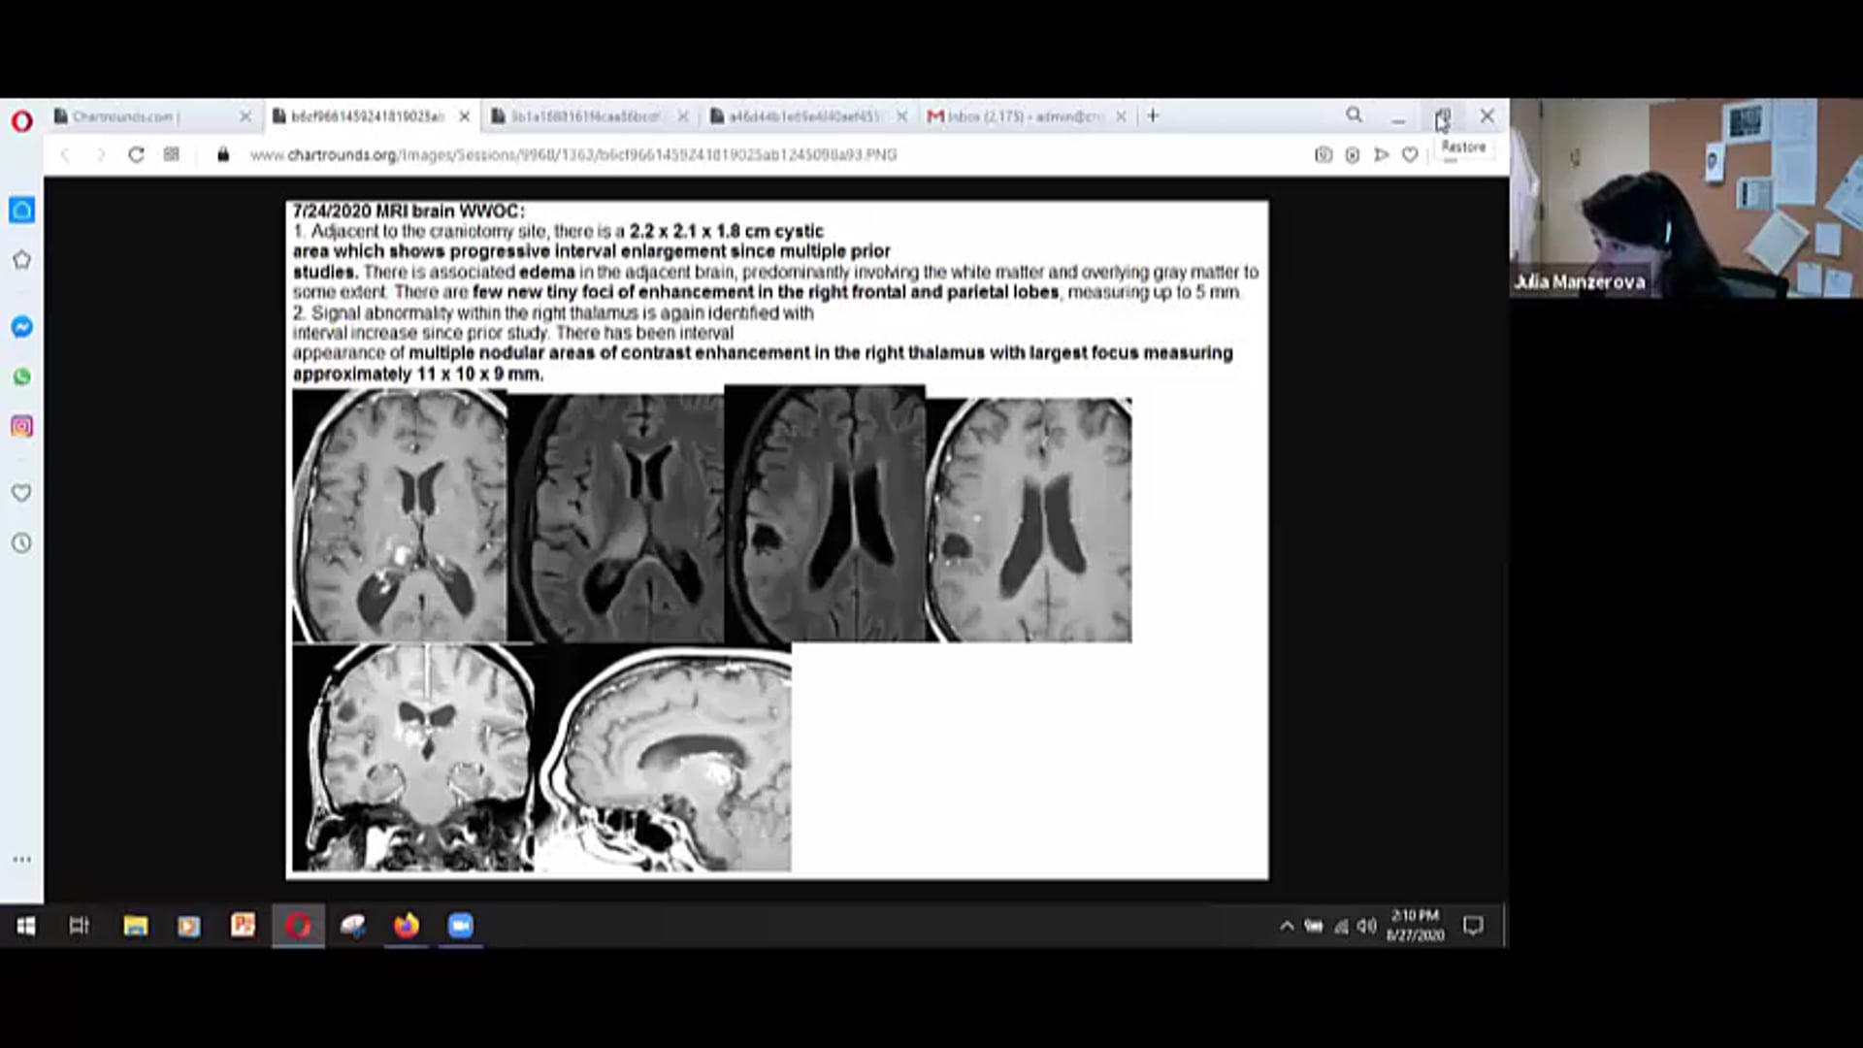Open WhatsApp in the Opera sidebar

tap(21, 377)
